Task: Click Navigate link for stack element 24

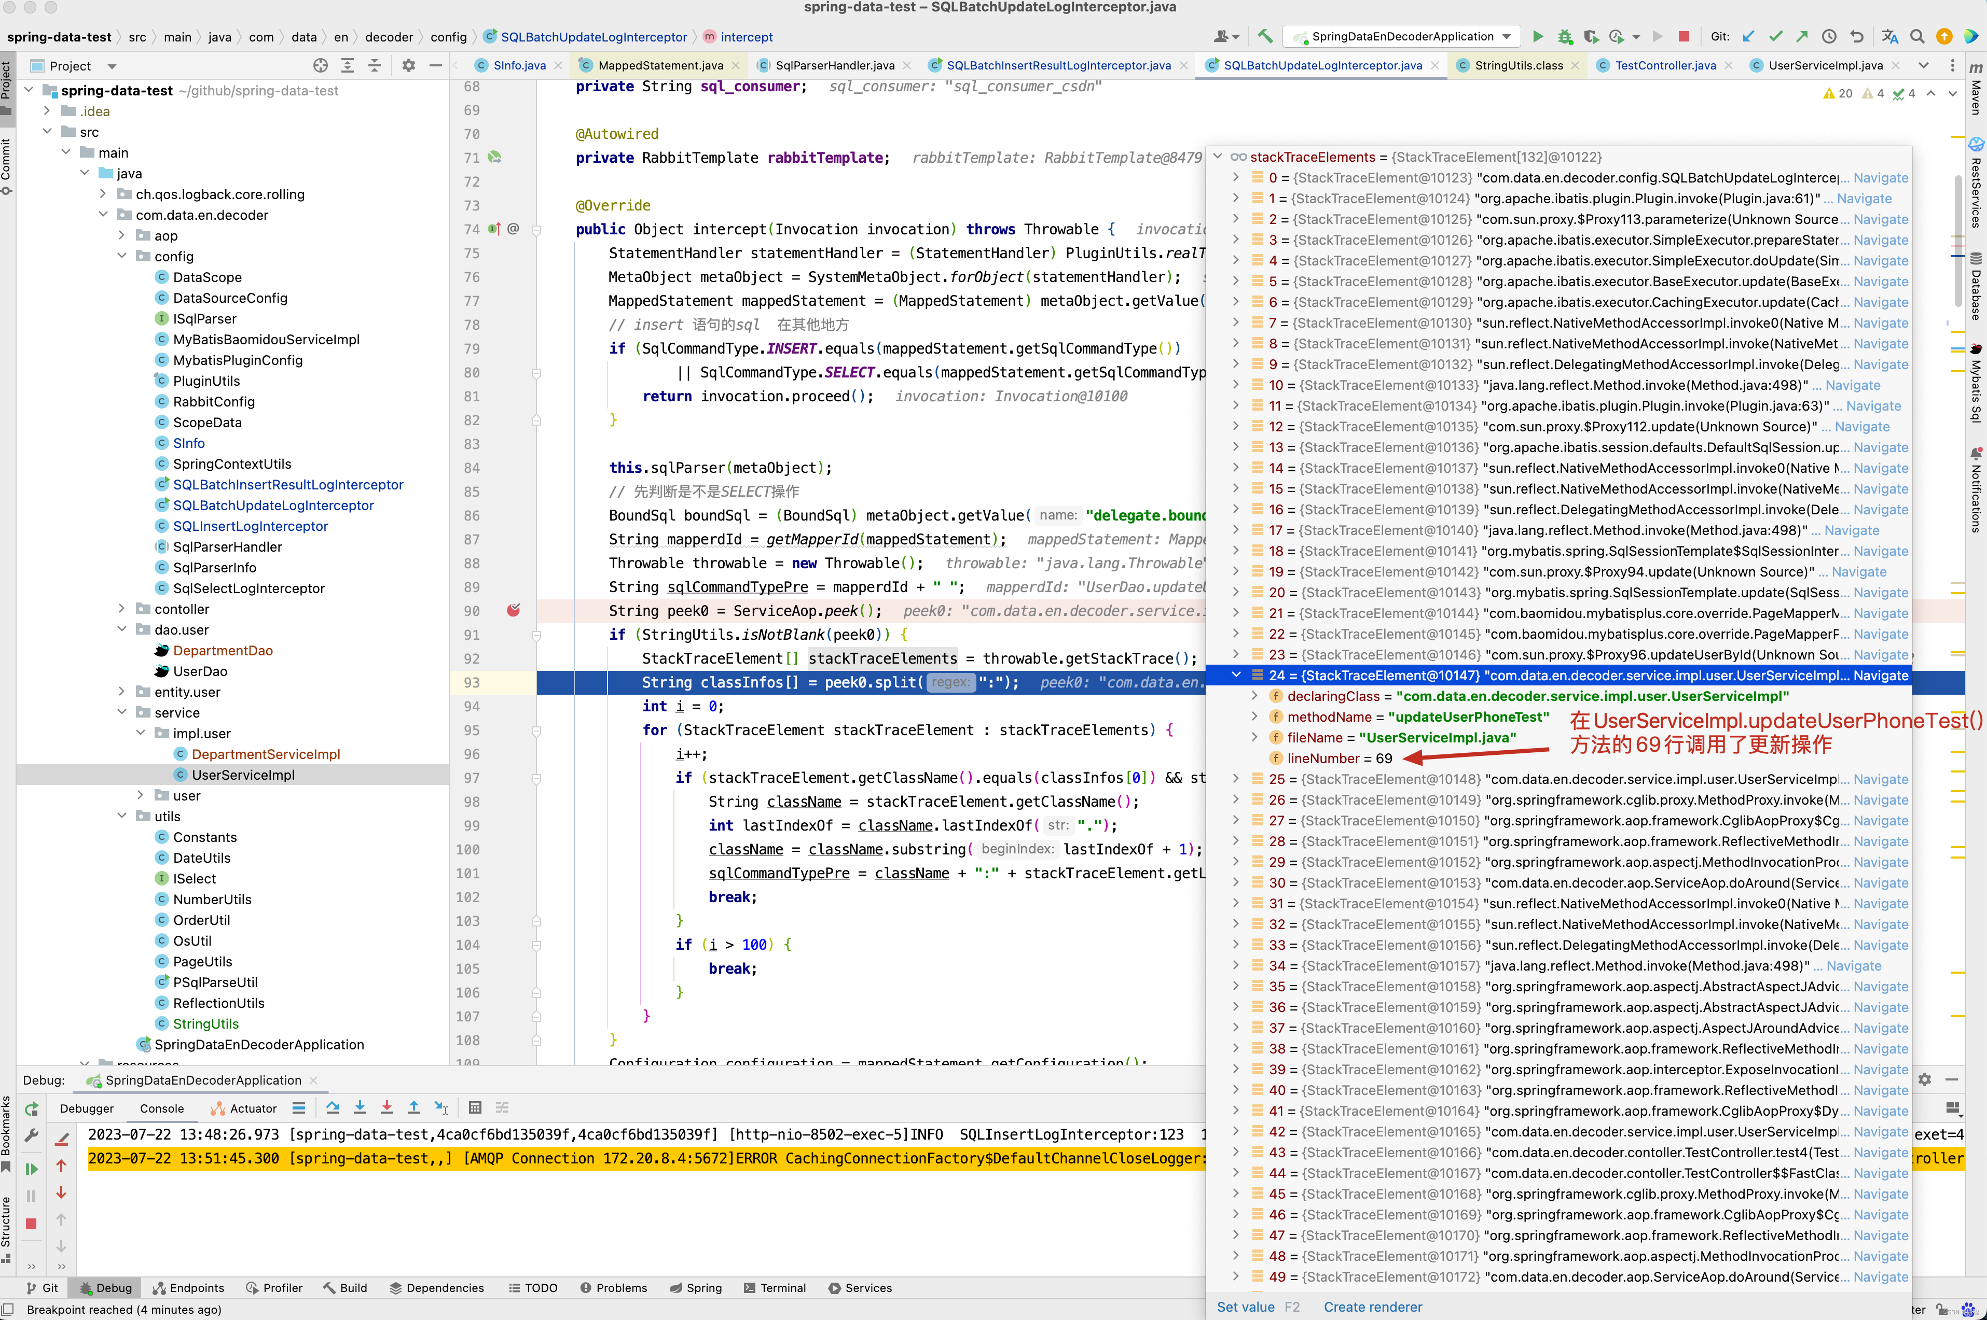Action: 1881,675
